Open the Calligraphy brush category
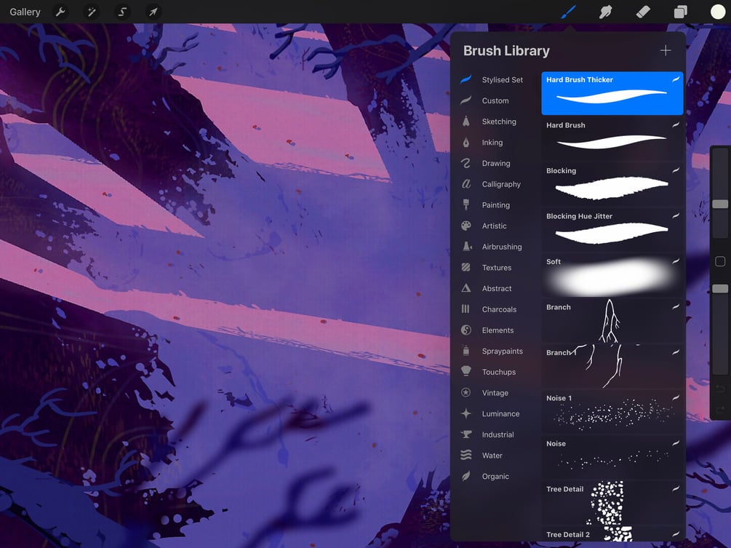 [x=494, y=184]
